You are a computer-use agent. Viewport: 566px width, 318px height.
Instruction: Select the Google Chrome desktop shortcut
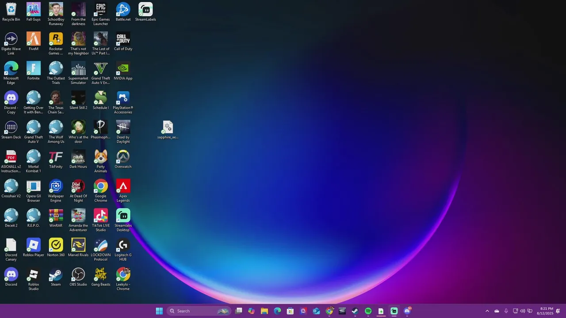pyautogui.click(x=101, y=191)
